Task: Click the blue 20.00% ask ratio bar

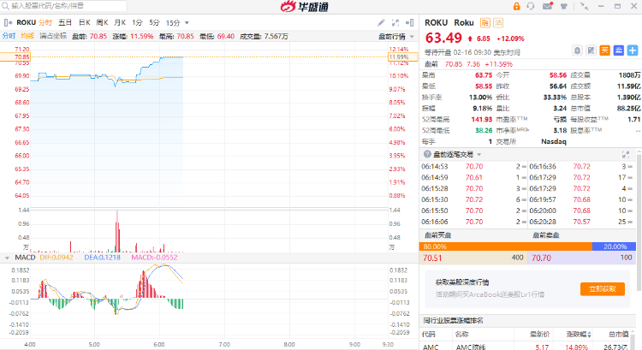Action: tap(614, 246)
